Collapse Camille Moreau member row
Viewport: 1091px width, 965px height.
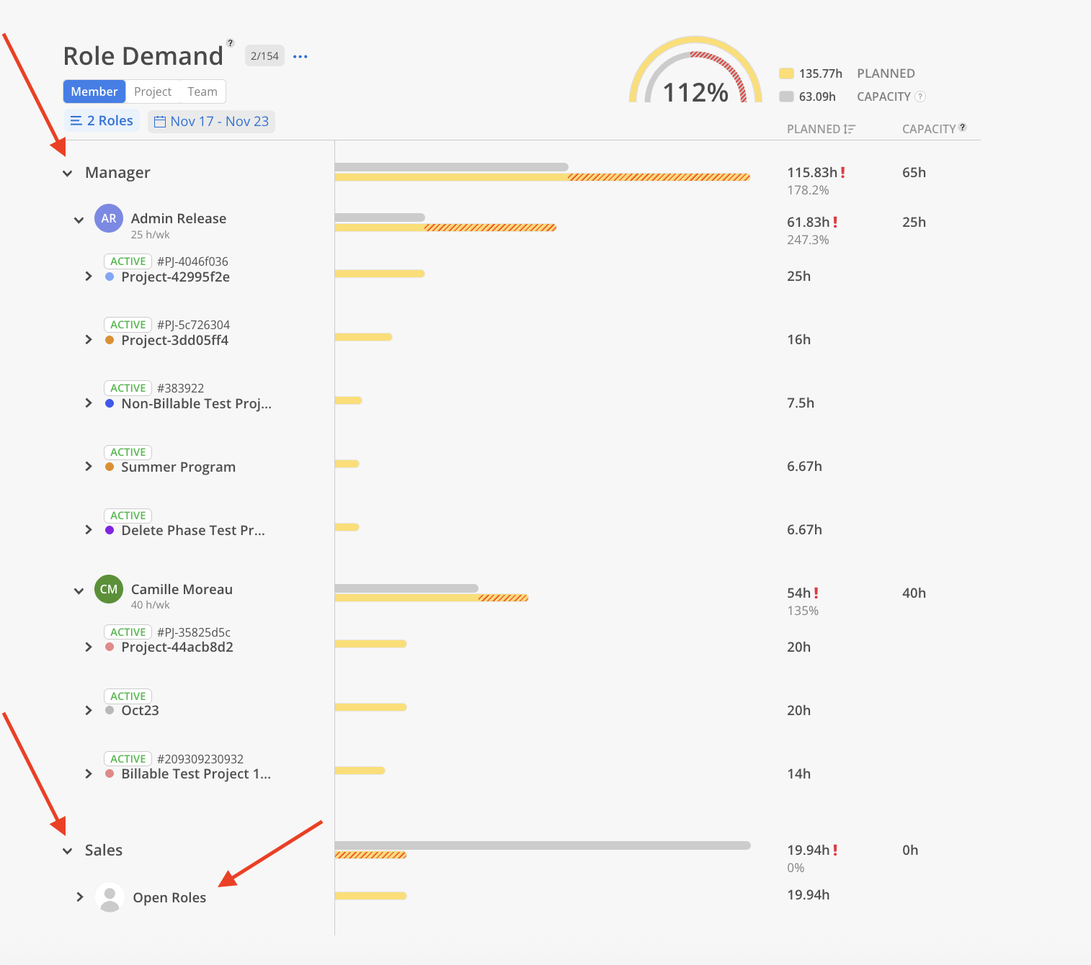tap(79, 591)
